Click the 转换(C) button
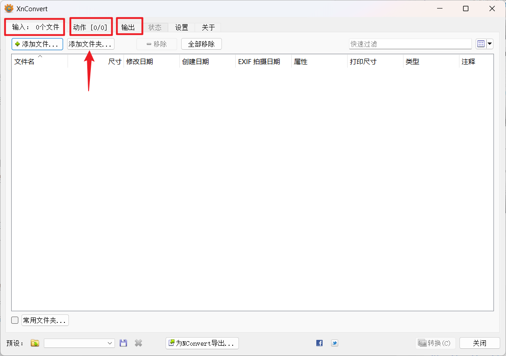The width and height of the screenshot is (506, 356). point(435,343)
